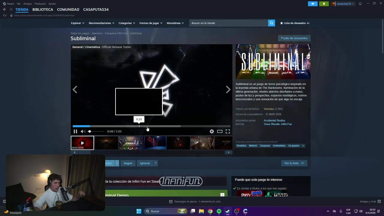Seek on the trailer progress bar

click(151, 126)
